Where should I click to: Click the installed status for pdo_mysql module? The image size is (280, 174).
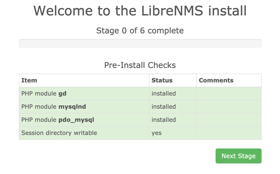click(x=163, y=120)
